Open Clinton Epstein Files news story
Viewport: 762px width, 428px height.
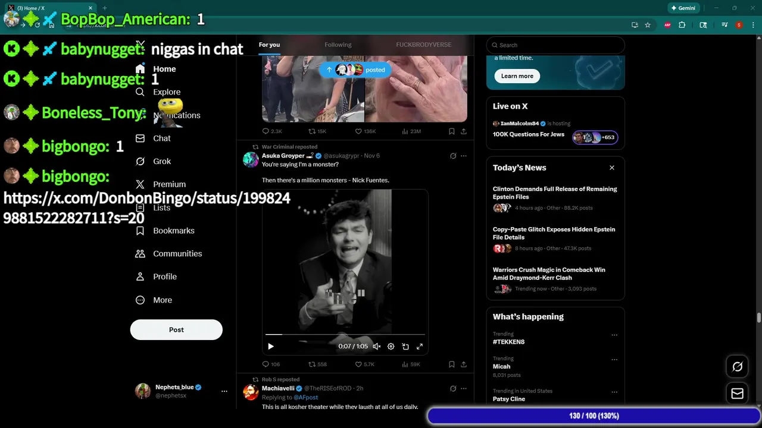tap(555, 199)
